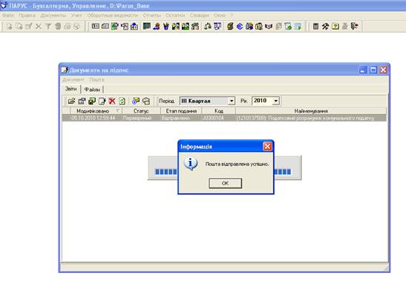406x281 pixels.
Task: Open the Рік year dropdown arrow
Action: point(276,101)
